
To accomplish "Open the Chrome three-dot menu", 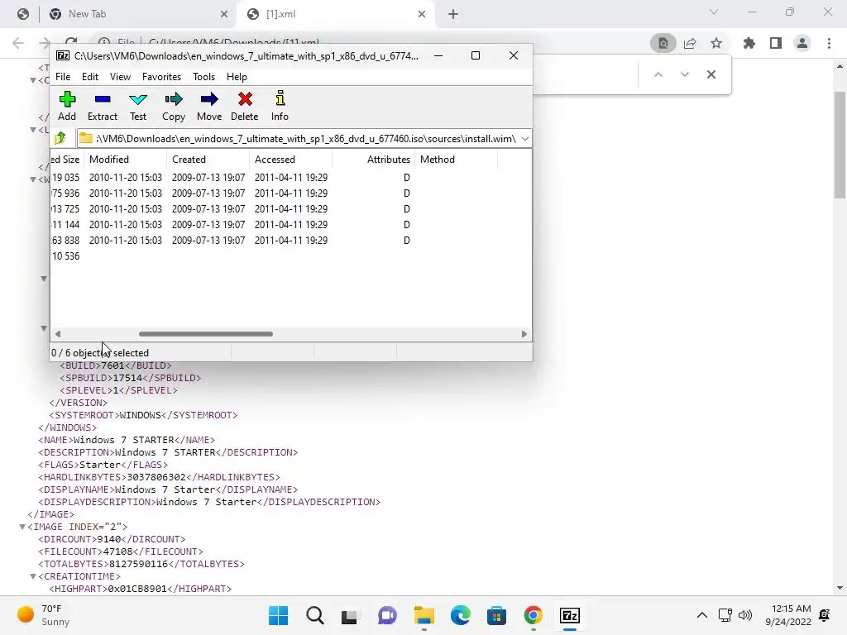I will [829, 43].
